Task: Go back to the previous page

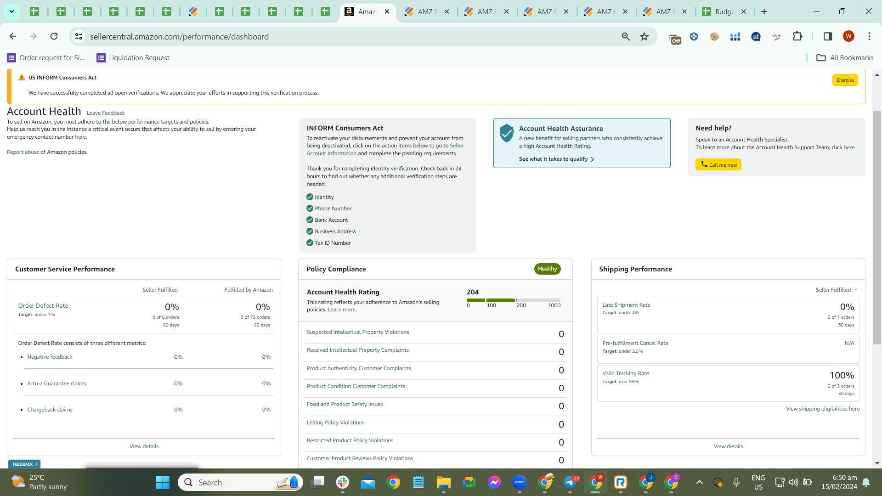Action: (13, 36)
